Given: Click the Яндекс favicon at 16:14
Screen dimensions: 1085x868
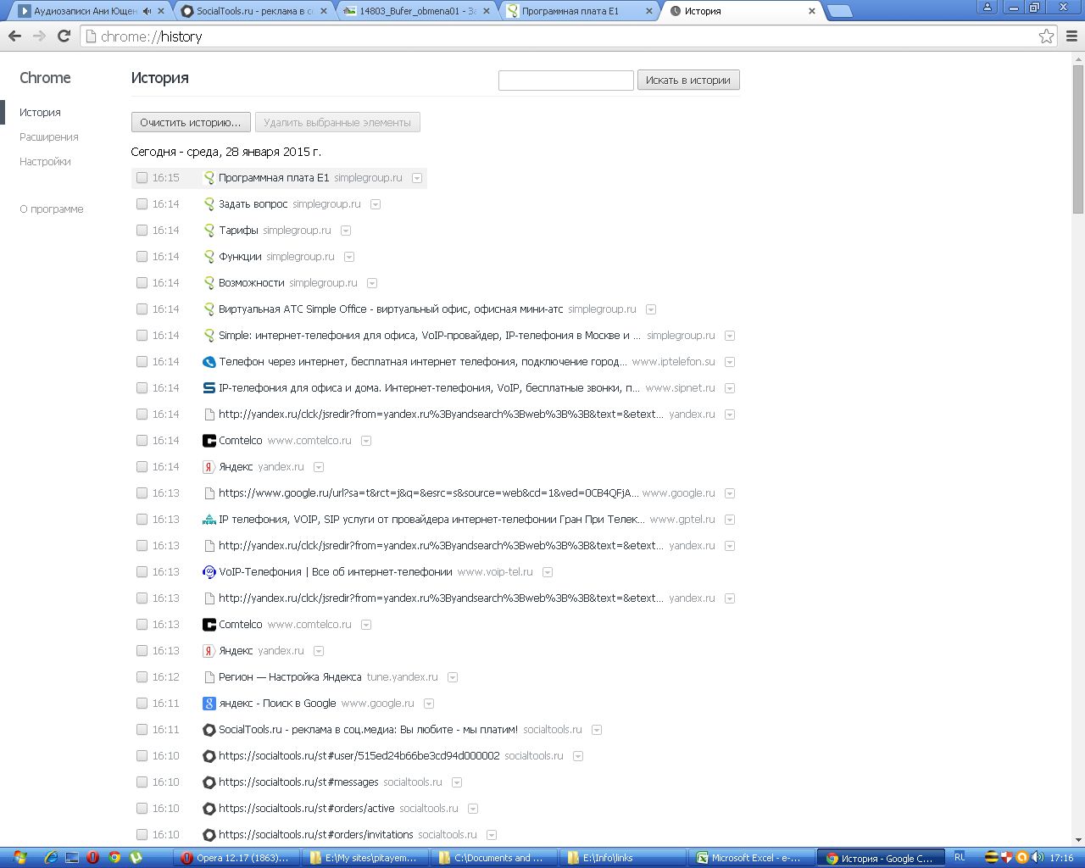Looking at the screenshot, I should (209, 467).
